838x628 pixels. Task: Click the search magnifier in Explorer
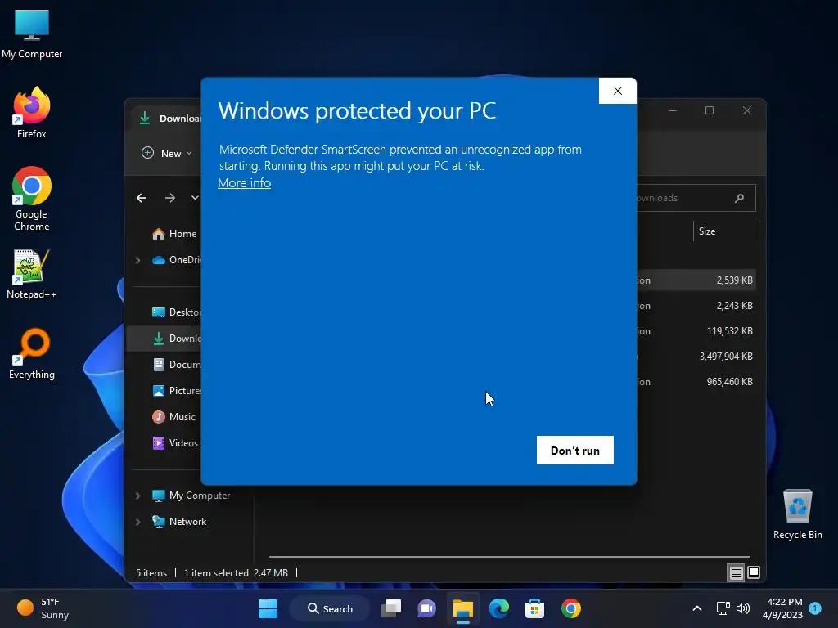coord(739,198)
